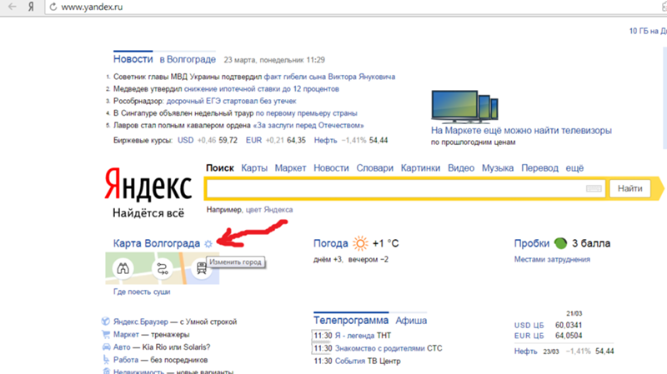Select the Поиск tab
The width and height of the screenshot is (667, 374).
220,168
